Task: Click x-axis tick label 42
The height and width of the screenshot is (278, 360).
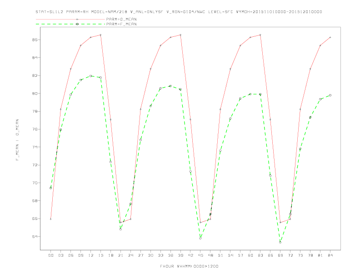Action: (190, 255)
